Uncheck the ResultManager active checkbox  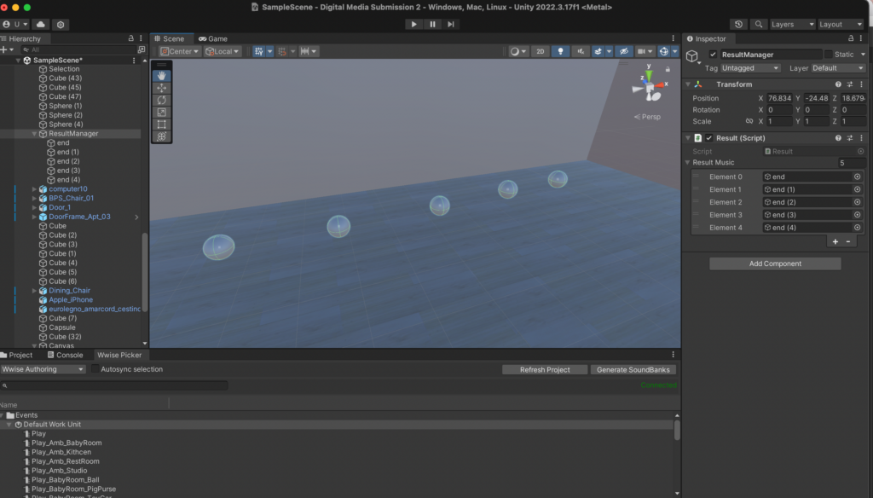point(713,55)
